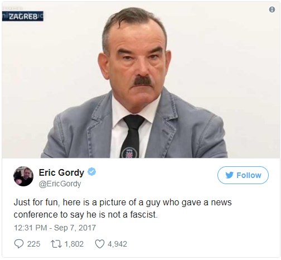
Task: Click the ZAGREB label on the photo
Action: (x=23, y=16)
